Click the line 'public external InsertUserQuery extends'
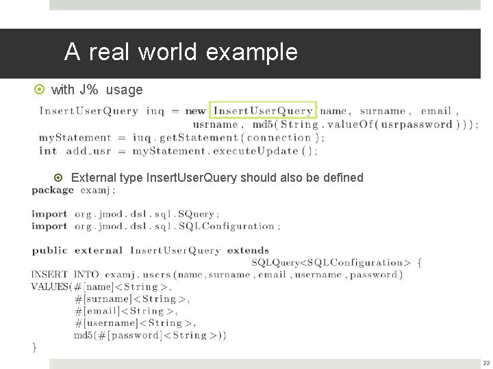 (x=150, y=250)
